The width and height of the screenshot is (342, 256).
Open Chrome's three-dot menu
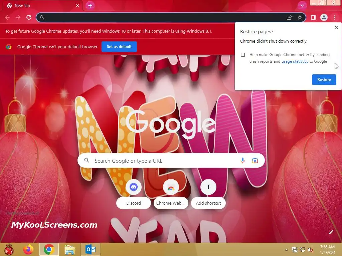click(335, 17)
